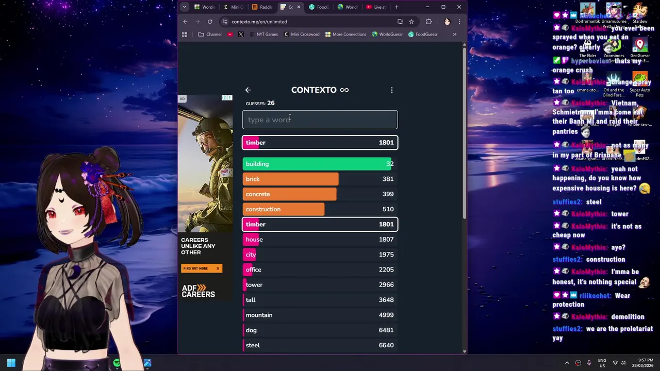Select the 'construction' guess row
660x371 pixels.
(320, 209)
